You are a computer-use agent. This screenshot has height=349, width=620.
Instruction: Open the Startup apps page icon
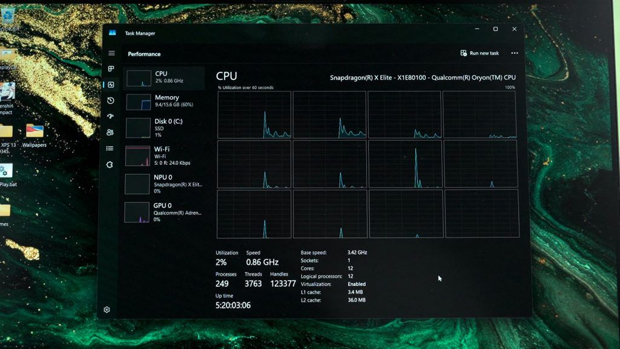(x=110, y=116)
